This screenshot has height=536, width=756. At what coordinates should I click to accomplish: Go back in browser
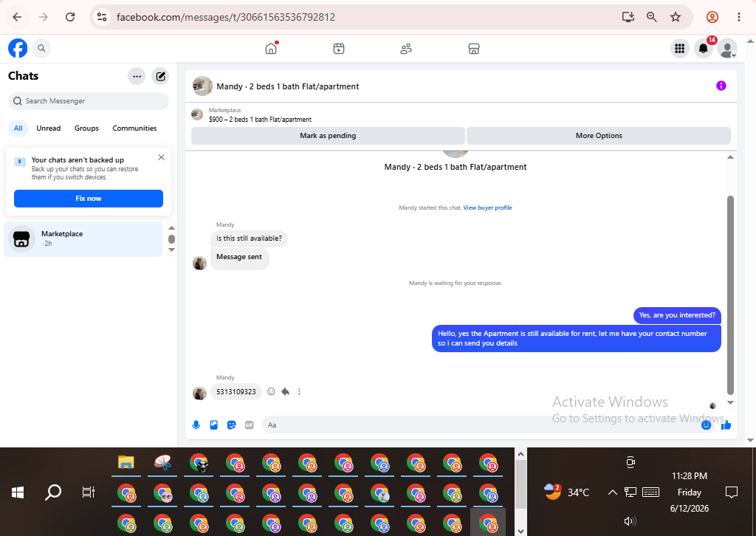17,17
